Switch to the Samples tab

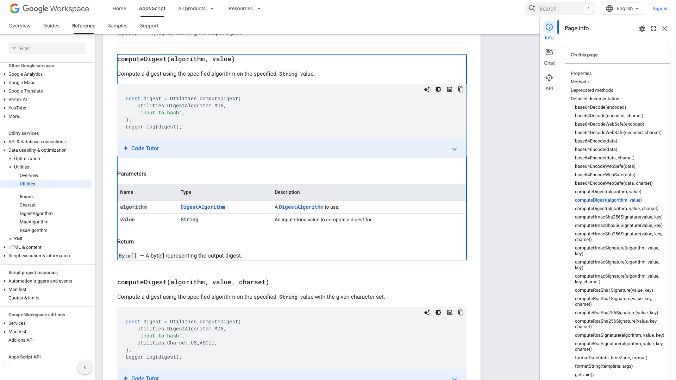pos(118,26)
